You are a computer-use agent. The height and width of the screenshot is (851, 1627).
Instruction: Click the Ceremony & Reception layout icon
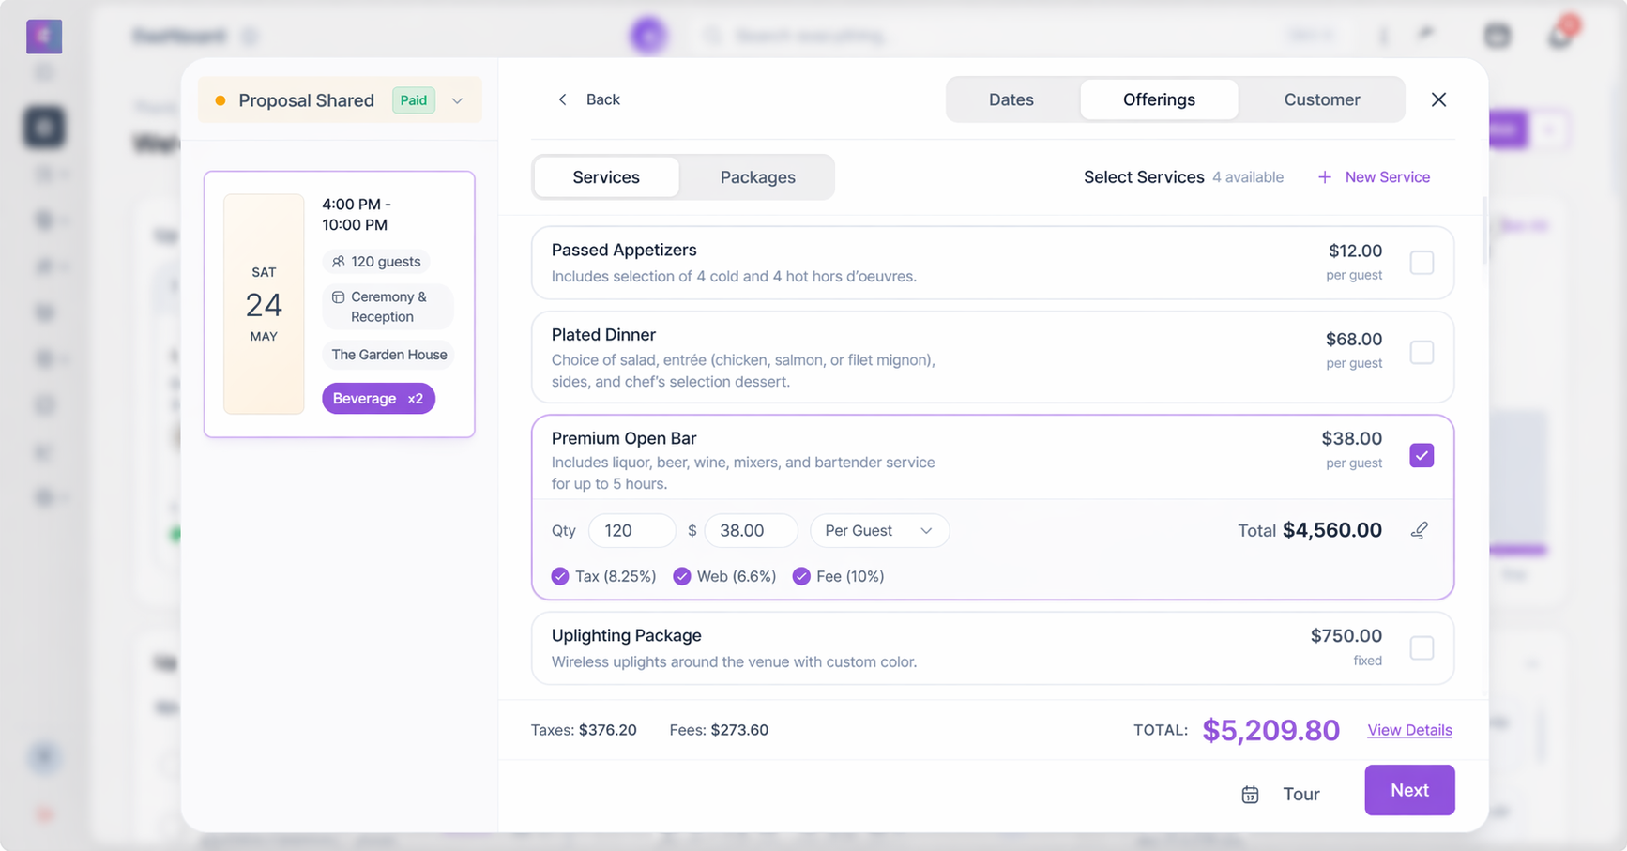(x=338, y=297)
